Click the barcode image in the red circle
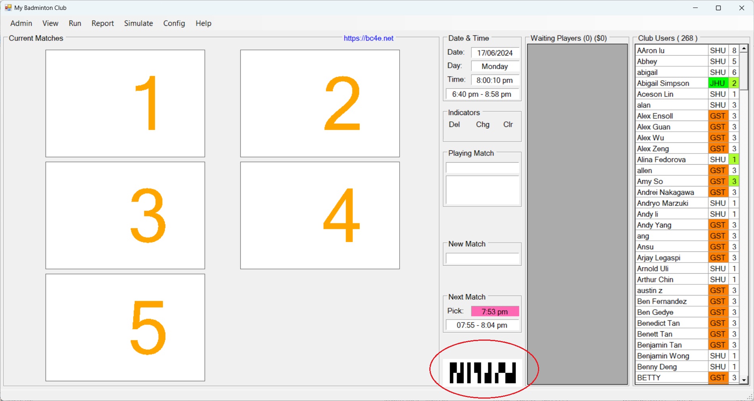Image resolution: width=754 pixels, height=401 pixels. (x=482, y=372)
